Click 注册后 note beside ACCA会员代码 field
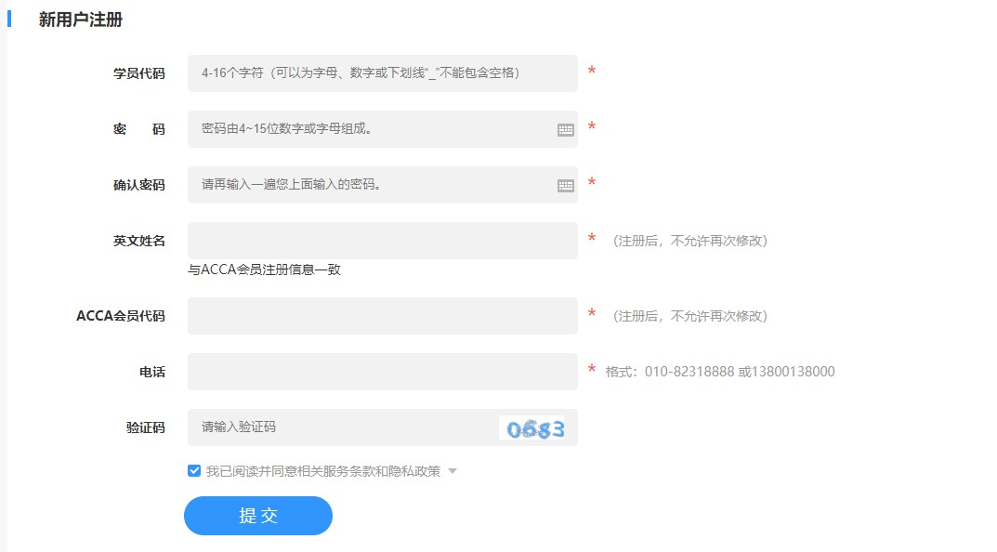The width and height of the screenshot is (997, 552). (689, 316)
